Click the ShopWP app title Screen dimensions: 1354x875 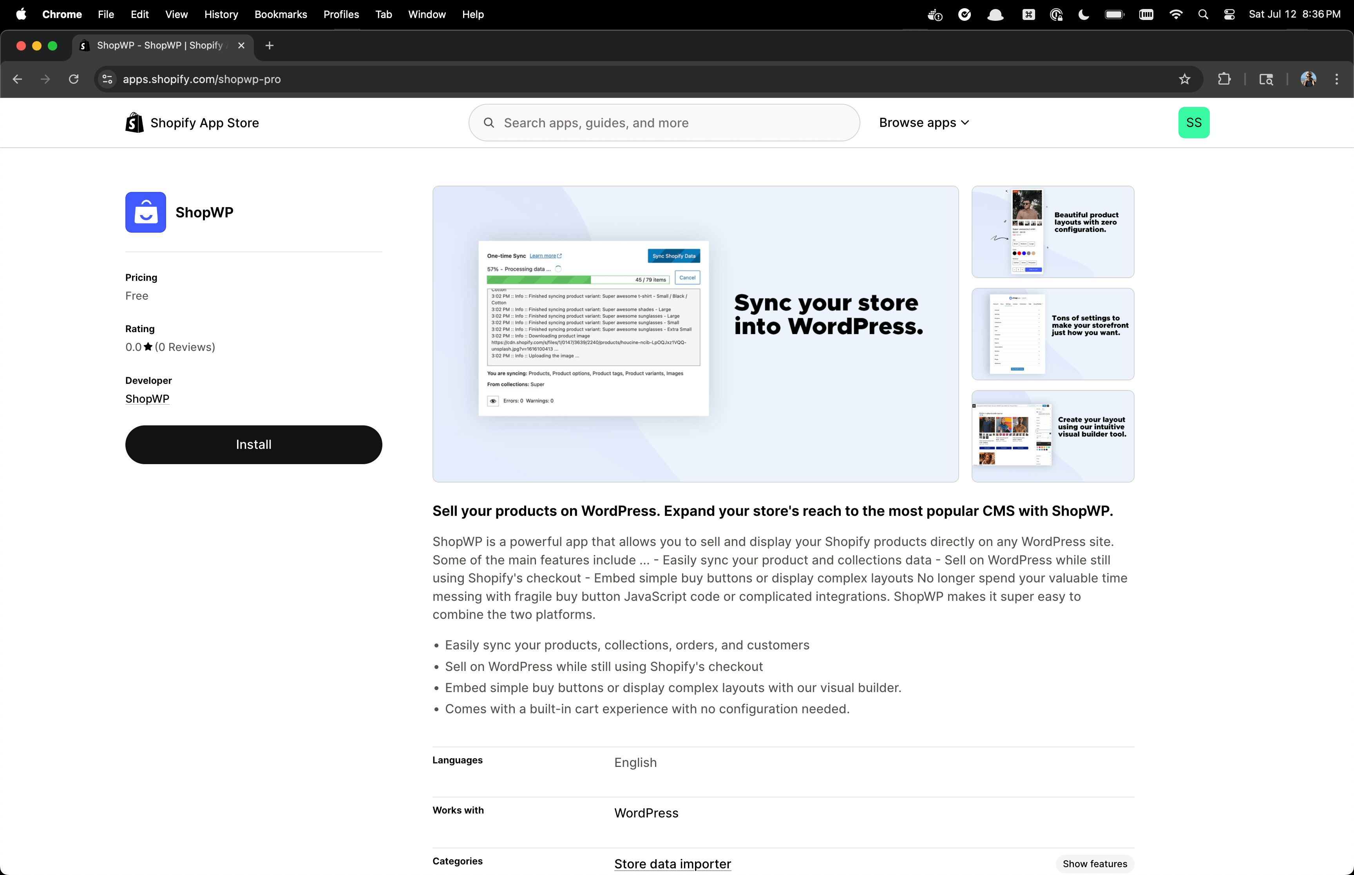(x=205, y=212)
